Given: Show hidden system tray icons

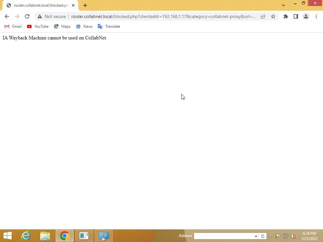Looking at the screenshot, I should [x=270, y=236].
